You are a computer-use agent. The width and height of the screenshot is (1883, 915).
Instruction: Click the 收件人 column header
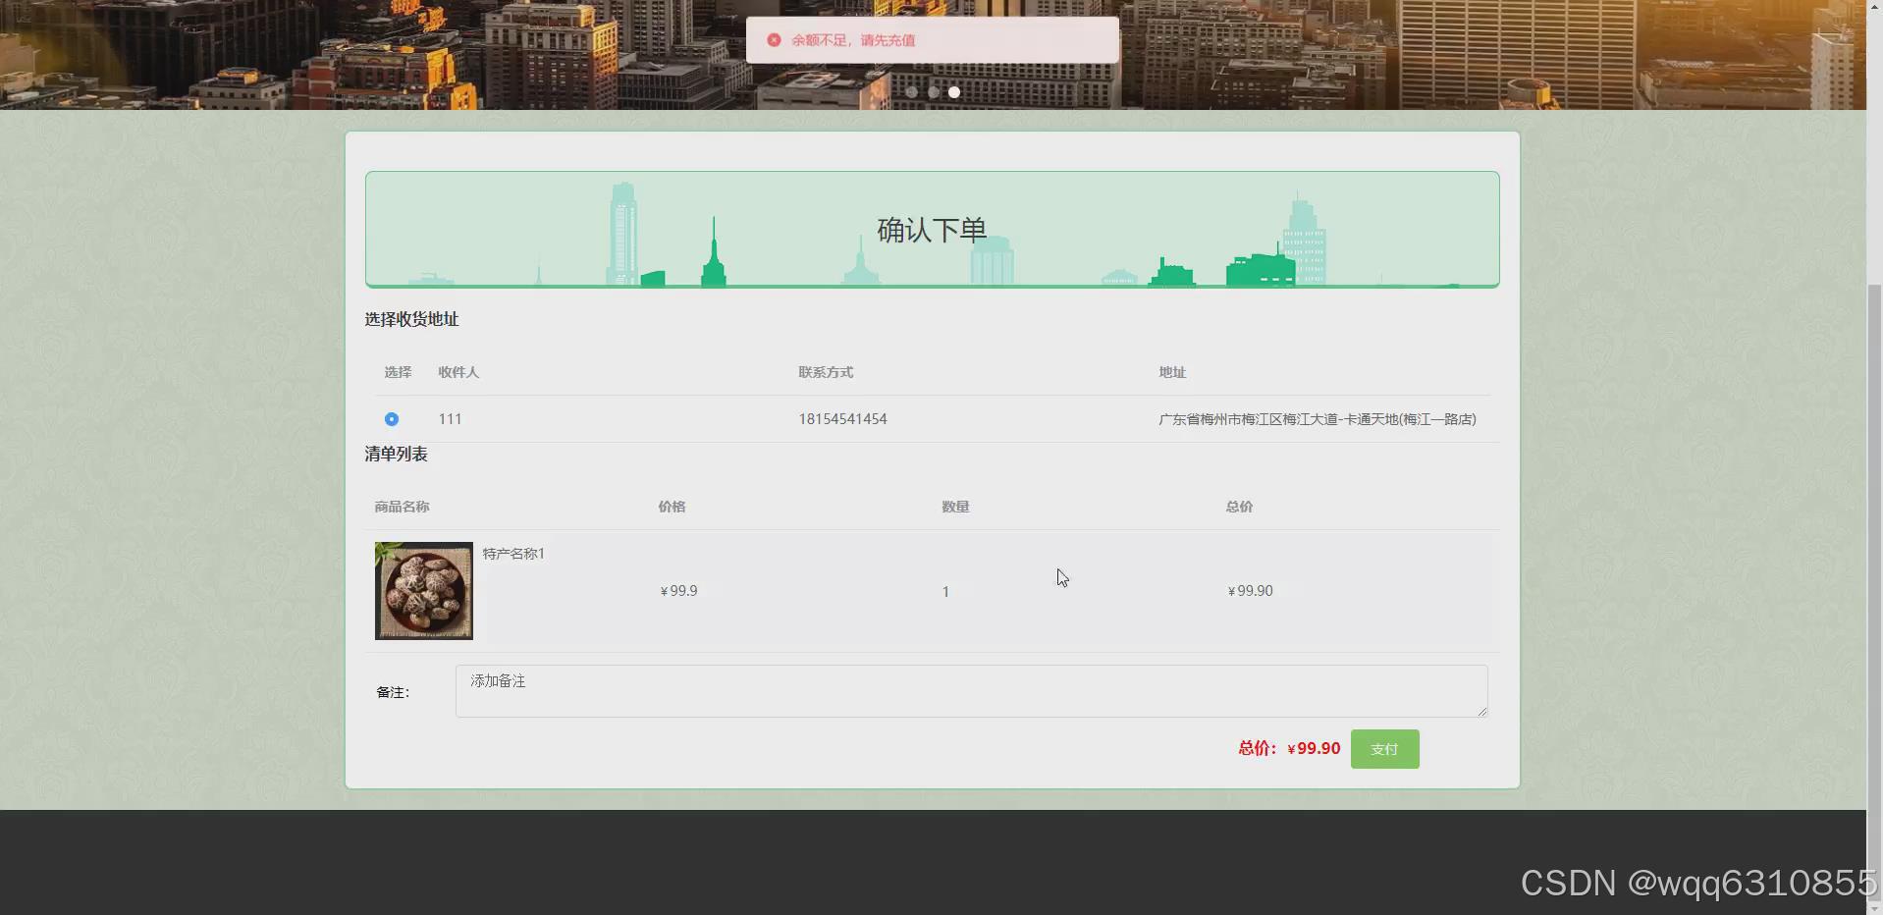coord(458,372)
